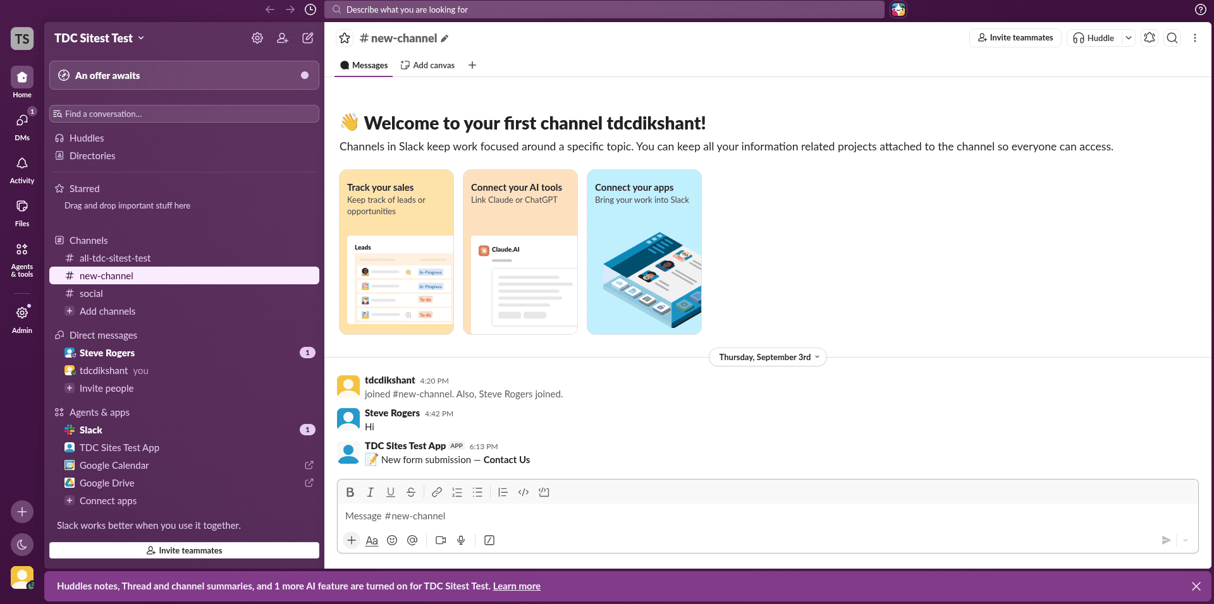Collapse the Channels section
The width and height of the screenshot is (1214, 604).
pos(89,240)
